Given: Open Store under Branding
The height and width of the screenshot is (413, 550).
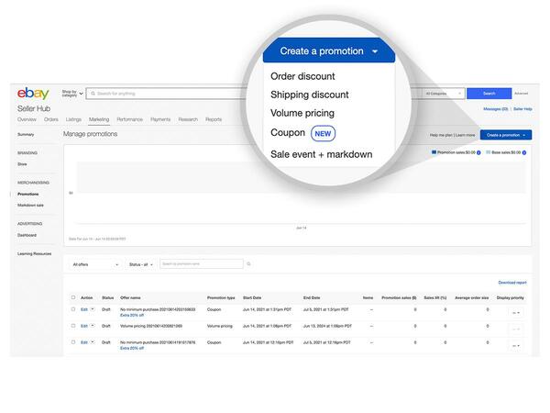Looking at the screenshot, I should click(22, 164).
